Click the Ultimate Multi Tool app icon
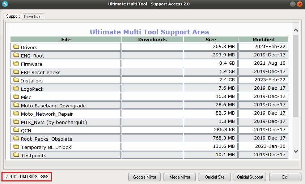Screen dimensions: 305x184 [x=5, y=4]
